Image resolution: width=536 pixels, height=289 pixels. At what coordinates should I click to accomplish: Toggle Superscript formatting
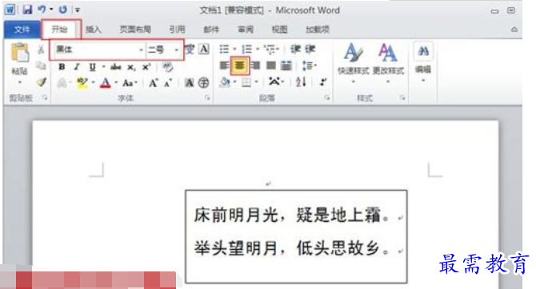146,67
